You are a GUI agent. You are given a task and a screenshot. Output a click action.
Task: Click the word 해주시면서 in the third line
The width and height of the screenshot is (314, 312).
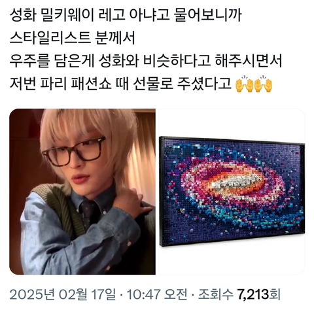(249, 61)
